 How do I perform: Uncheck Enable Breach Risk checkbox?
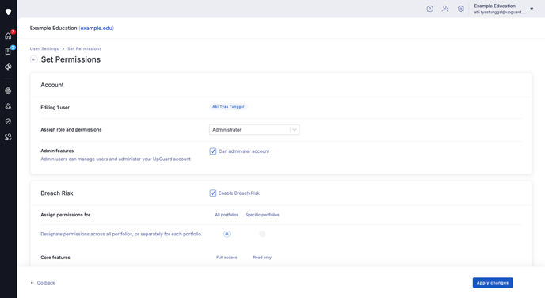(213, 193)
